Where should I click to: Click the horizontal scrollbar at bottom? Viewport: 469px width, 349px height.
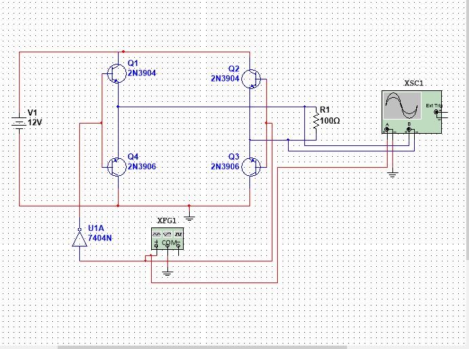point(202,347)
